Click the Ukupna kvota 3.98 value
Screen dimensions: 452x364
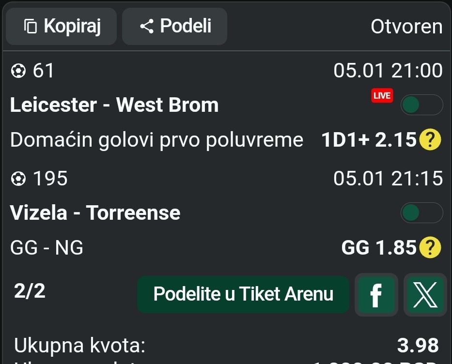(418, 346)
